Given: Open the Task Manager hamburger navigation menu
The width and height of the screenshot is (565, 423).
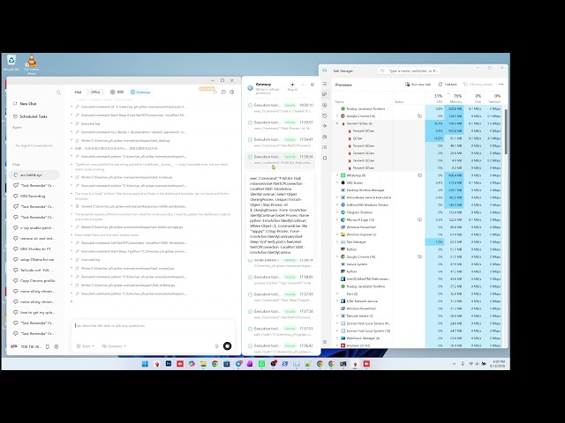Looking at the screenshot, I should (325, 84).
